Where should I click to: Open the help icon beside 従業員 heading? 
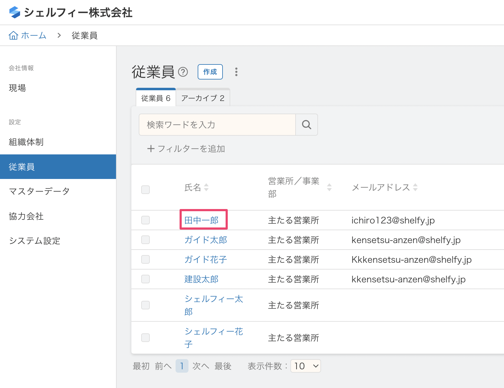click(x=183, y=72)
